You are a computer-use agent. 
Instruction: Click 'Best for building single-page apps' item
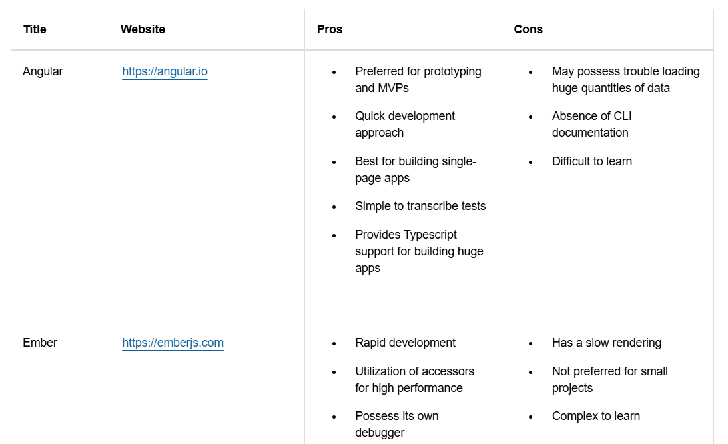(x=416, y=170)
